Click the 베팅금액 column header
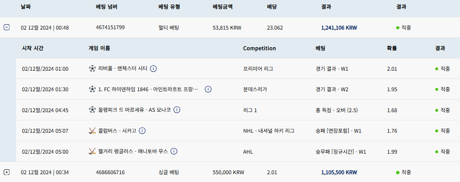The height and width of the screenshot is (182, 460). (x=222, y=7)
